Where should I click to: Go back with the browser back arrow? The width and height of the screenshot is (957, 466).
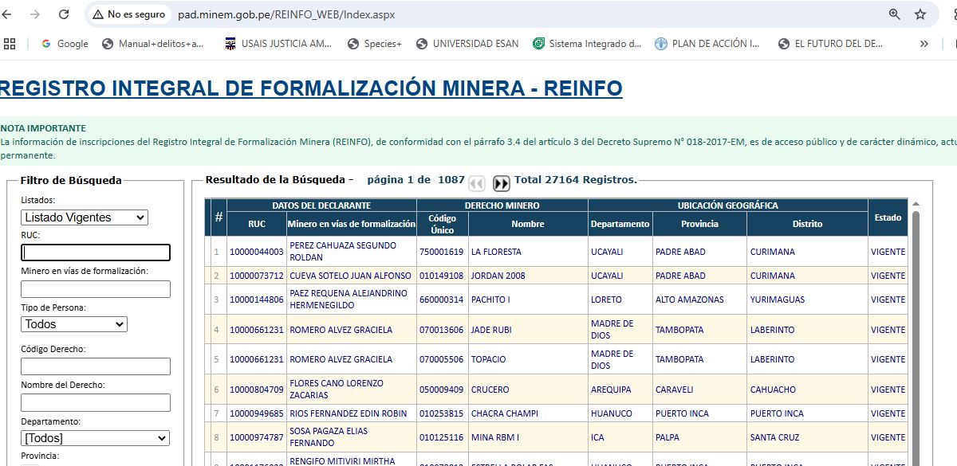pos(8,14)
